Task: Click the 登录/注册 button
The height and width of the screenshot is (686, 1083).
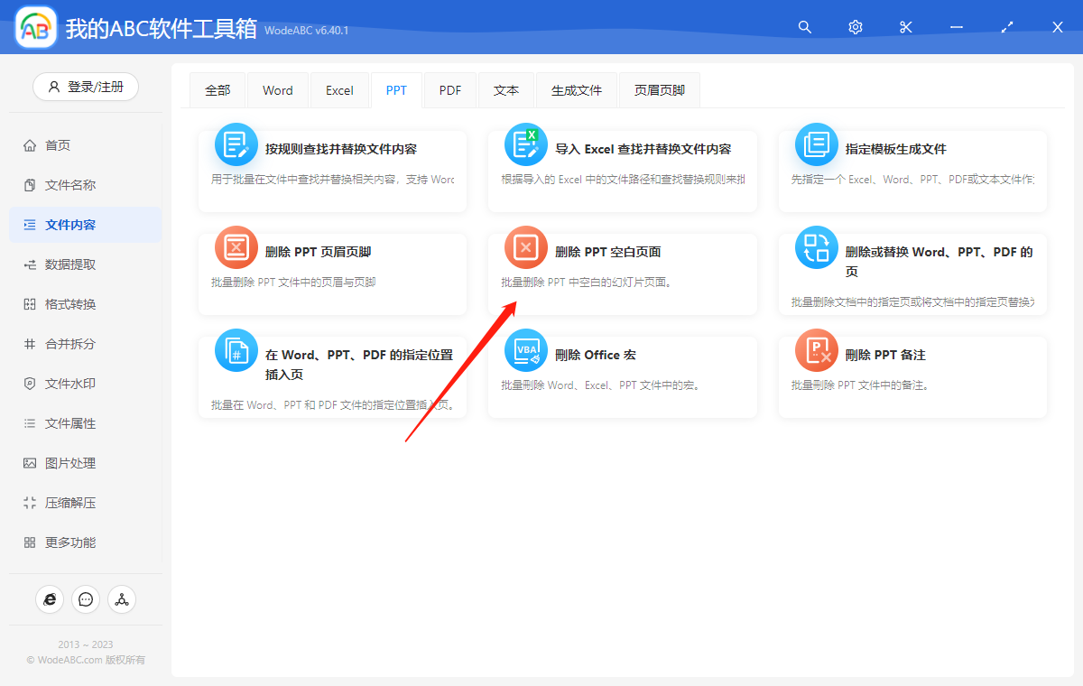Action: click(85, 87)
